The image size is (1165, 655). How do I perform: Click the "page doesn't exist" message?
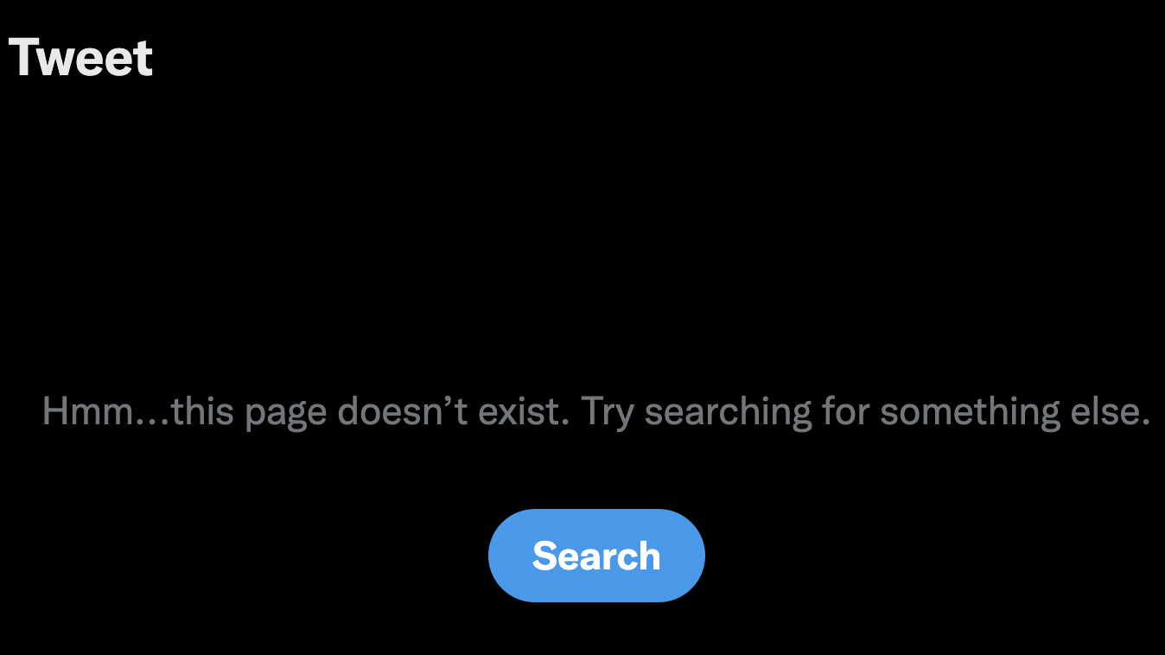595,411
